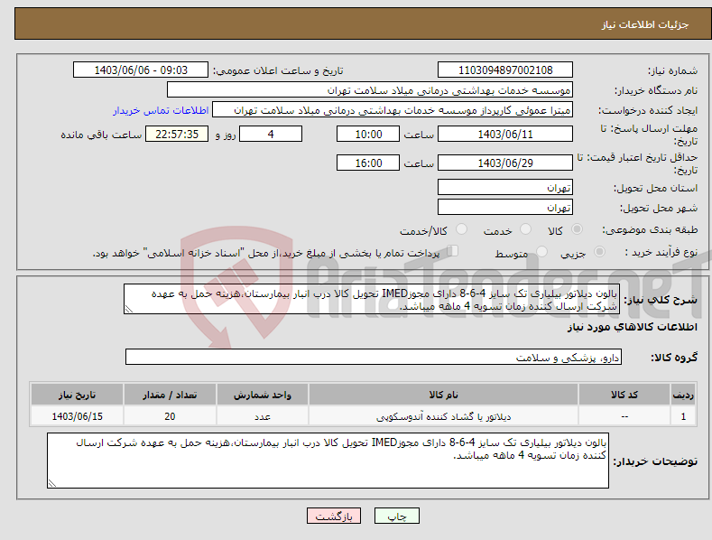Image resolution: width=712 pixels, height=540 pixels.
Task: Click the اطلاعات کالاهای مورد نیاز heading
Action: (632, 327)
